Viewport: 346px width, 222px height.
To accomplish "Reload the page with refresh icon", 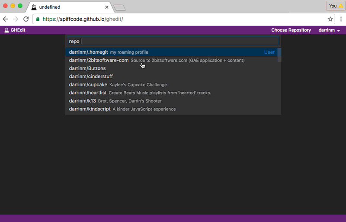I will [26, 19].
